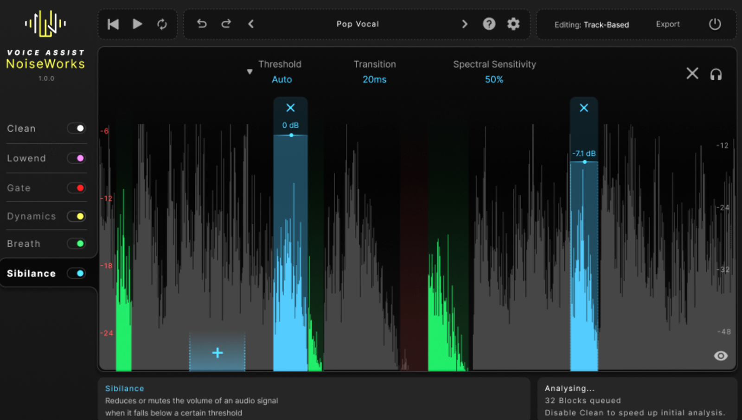Undo the last edit

pyautogui.click(x=202, y=24)
